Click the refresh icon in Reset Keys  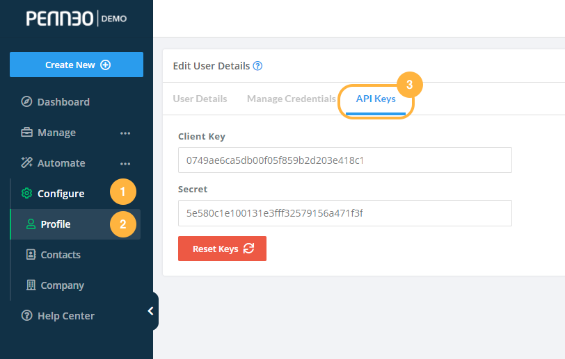pos(249,249)
